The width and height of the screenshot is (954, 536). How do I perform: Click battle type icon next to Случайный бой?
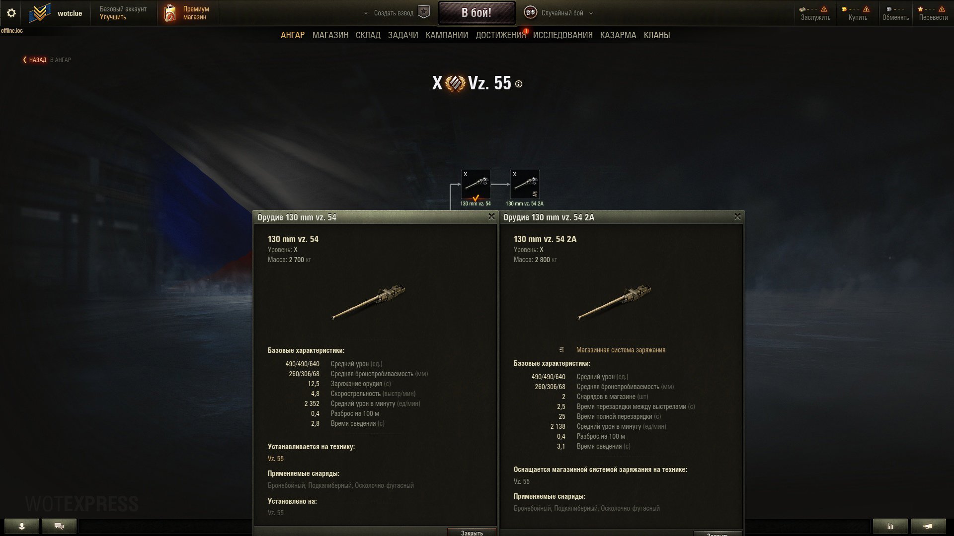click(x=530, y=13)
